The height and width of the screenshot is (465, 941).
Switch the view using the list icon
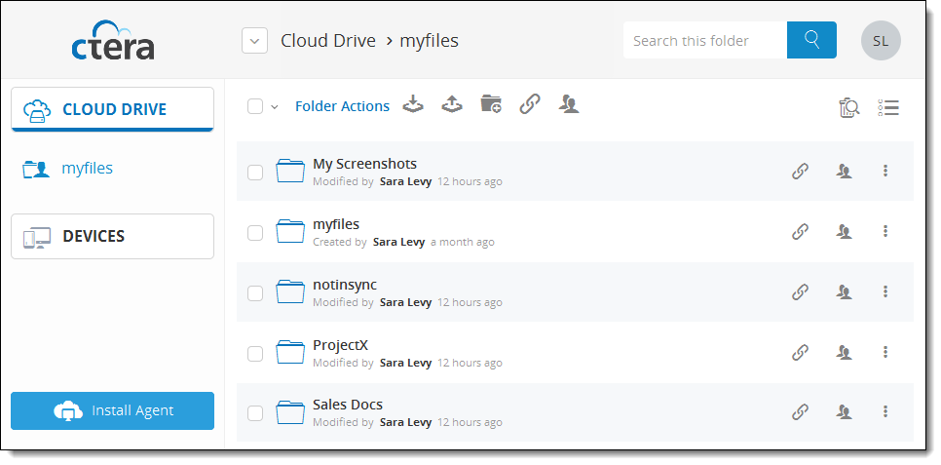point(888,107)
